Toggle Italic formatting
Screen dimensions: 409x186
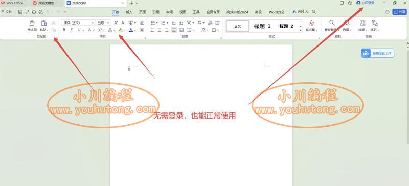(x=71, y=30)
